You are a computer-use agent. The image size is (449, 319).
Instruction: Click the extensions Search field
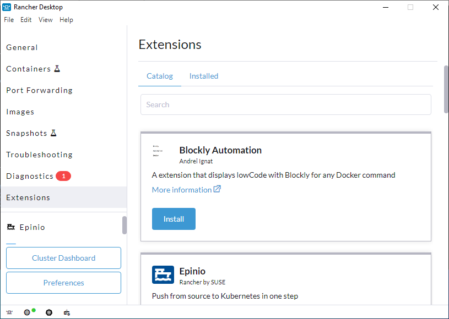[286, 105]
